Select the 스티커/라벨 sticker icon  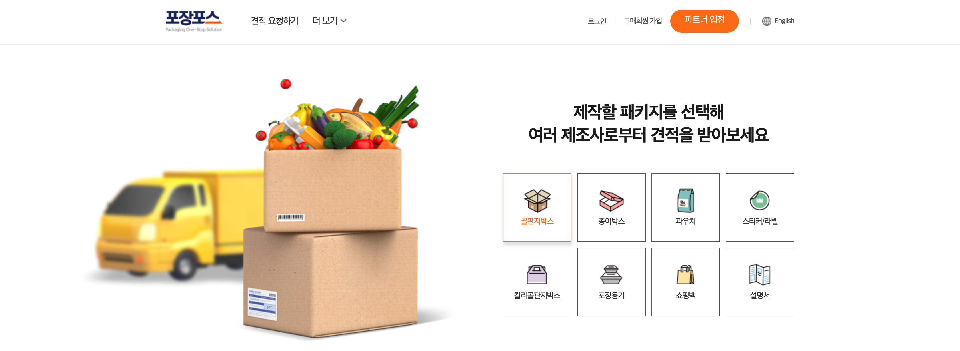coord(759,200)
